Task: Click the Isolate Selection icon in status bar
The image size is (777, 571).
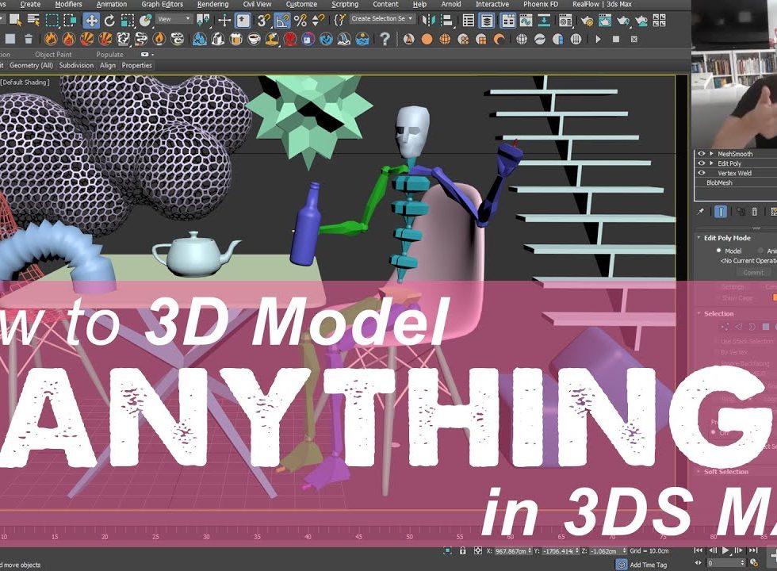Action: pyautogui.click(x=447, y=550)
